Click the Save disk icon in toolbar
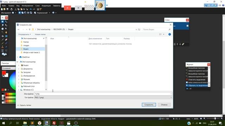Image resolution: width=225 pixels, height=126 pixels. (7, 9)
